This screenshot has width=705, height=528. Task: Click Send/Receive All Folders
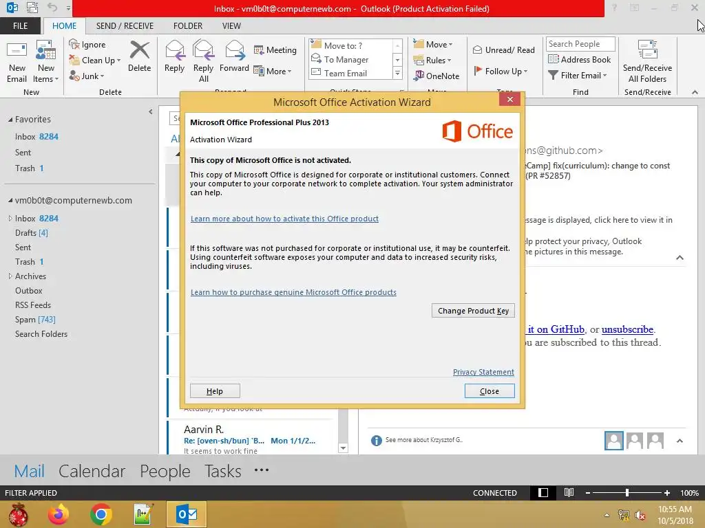click(x=647, y=62)
